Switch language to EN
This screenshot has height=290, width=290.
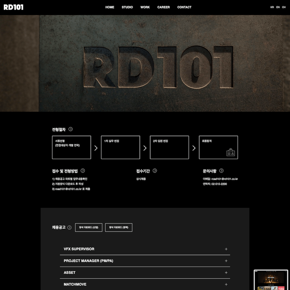click(x=278, y=7)
